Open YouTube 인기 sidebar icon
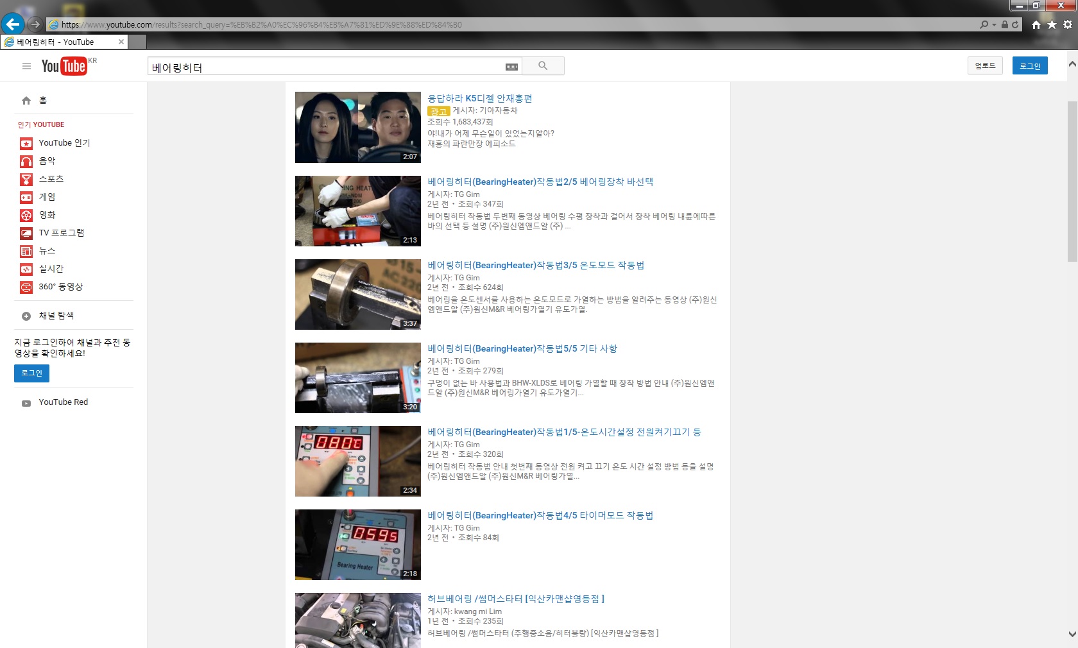The height and width of the screenshot is (648, 1078). click(26, 143)
